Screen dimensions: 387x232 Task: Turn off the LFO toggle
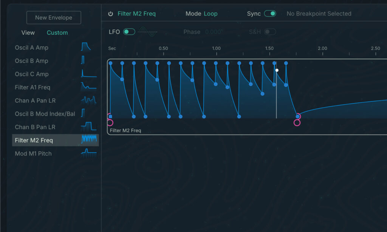point(128,32)
